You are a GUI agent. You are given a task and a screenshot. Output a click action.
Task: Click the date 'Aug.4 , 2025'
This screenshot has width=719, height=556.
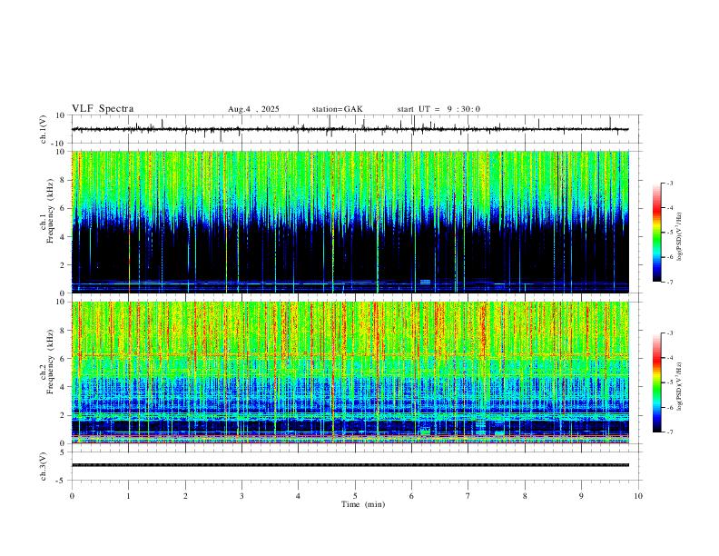point(253,109)
